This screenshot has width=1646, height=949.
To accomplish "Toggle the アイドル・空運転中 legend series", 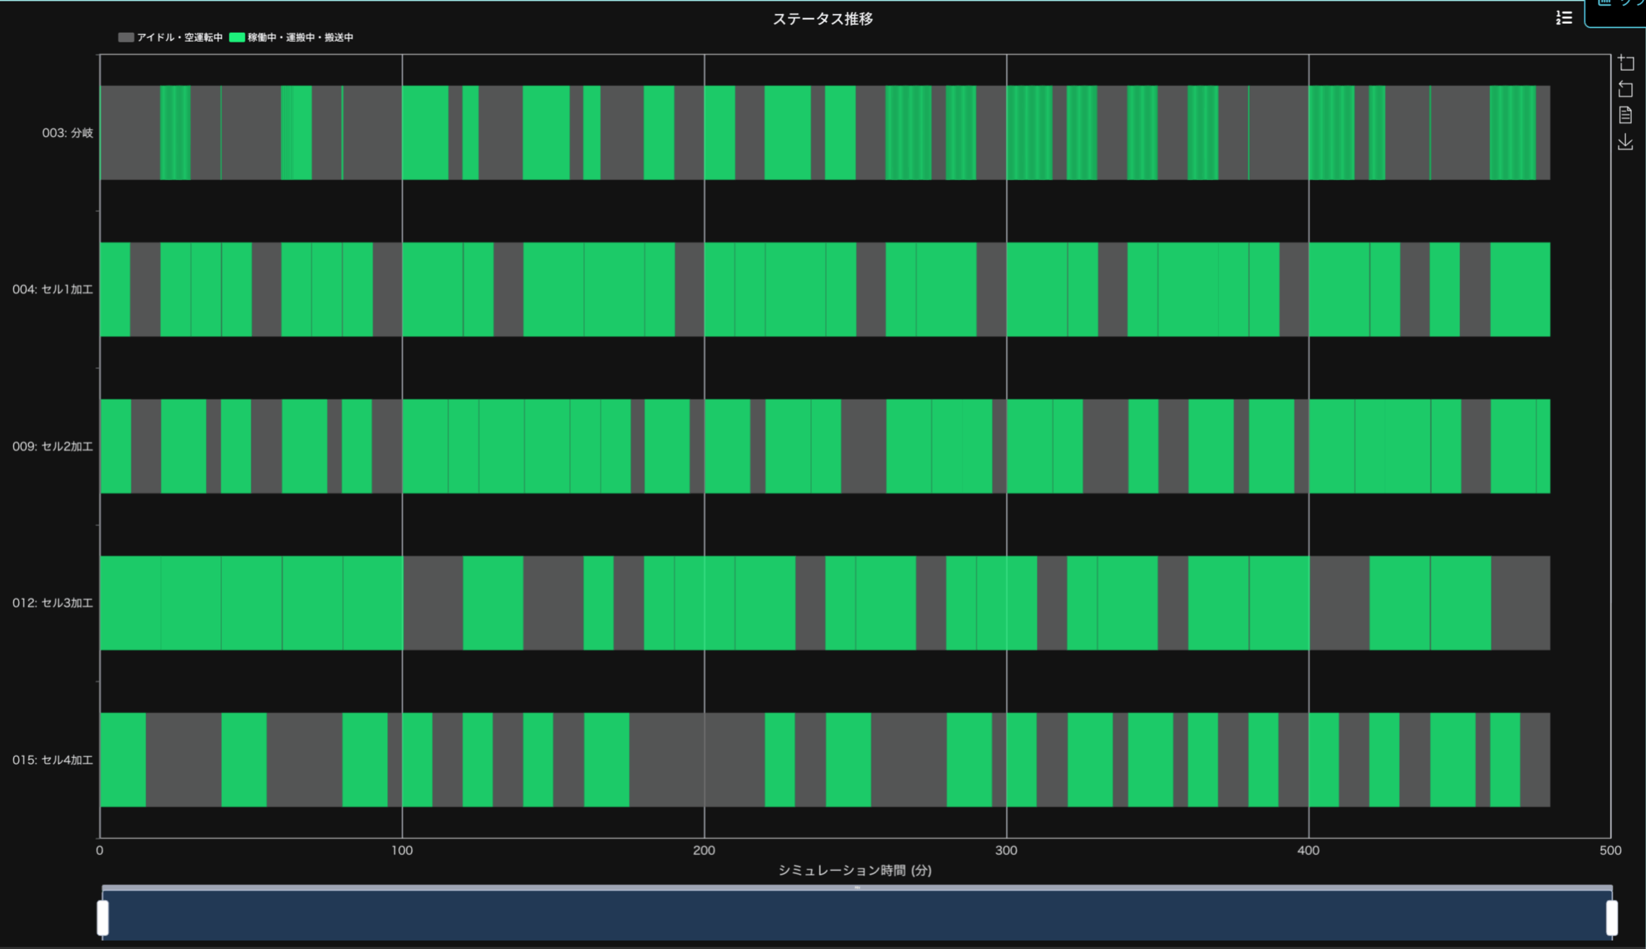I will click(x=179, y=38).
